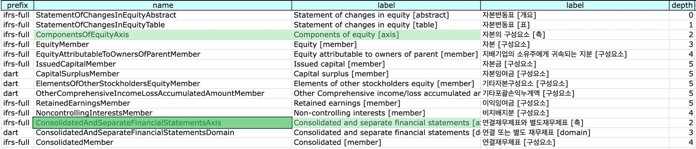The width and height of the screenshot is (696, 149).
Task: Click the RetainedEarningsMember cell
Action: click(x=83, y=103)
